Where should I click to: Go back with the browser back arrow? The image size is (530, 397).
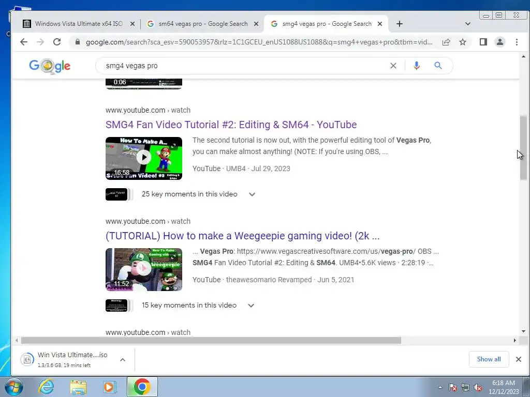(24, 42)
